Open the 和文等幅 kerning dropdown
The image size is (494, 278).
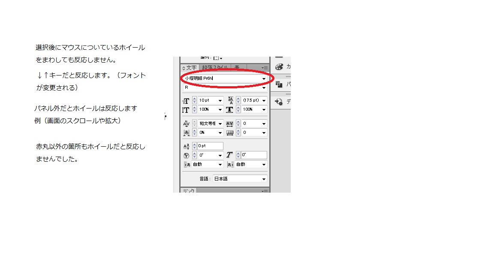[211, 124]
